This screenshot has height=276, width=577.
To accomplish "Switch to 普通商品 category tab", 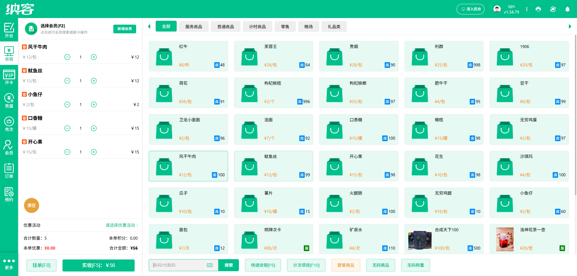I will click(226, 27).
